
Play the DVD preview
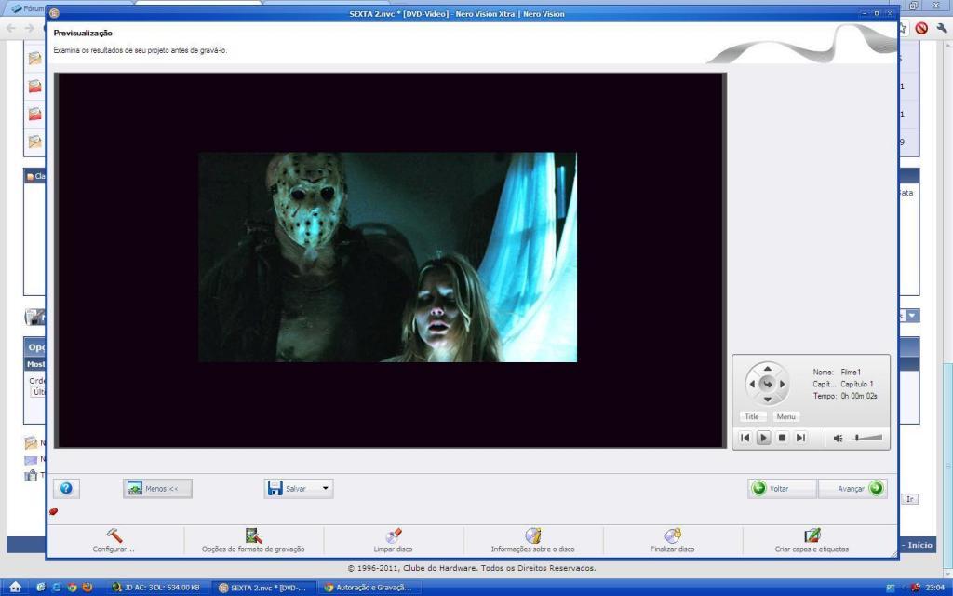point(763,438)
